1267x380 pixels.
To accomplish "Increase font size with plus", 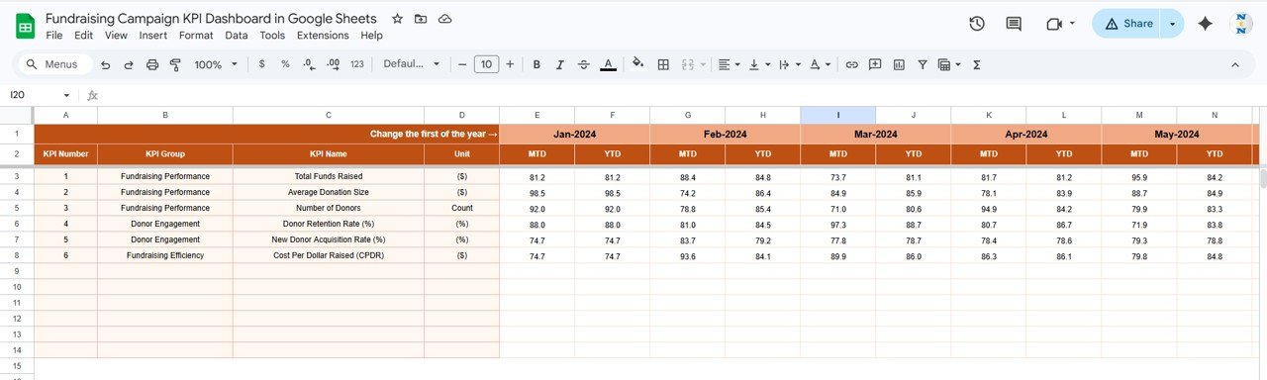I will click(x=510, y=64).
